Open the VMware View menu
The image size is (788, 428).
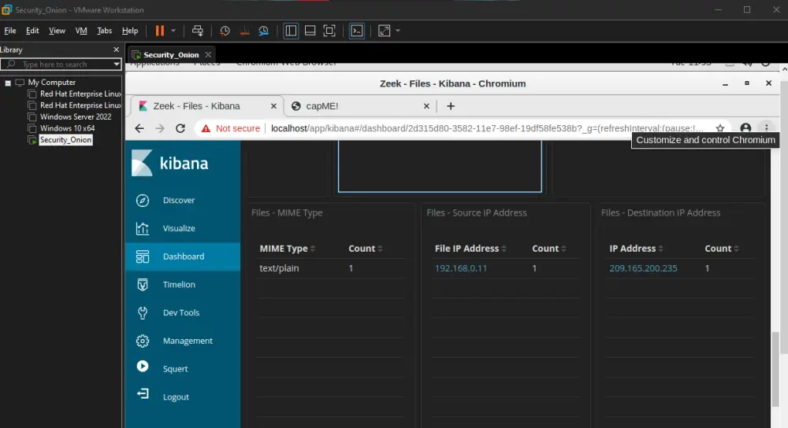point(57,31)
